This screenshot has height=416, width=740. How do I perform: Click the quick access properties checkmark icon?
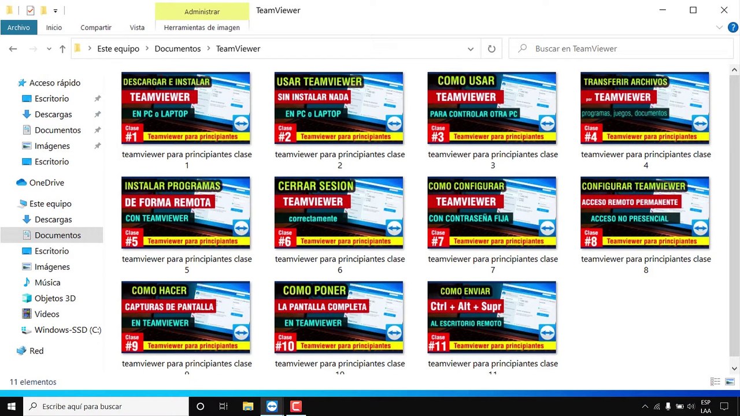(x=31, y=10)
